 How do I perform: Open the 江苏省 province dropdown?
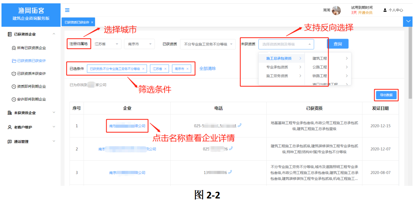[106, 44]
